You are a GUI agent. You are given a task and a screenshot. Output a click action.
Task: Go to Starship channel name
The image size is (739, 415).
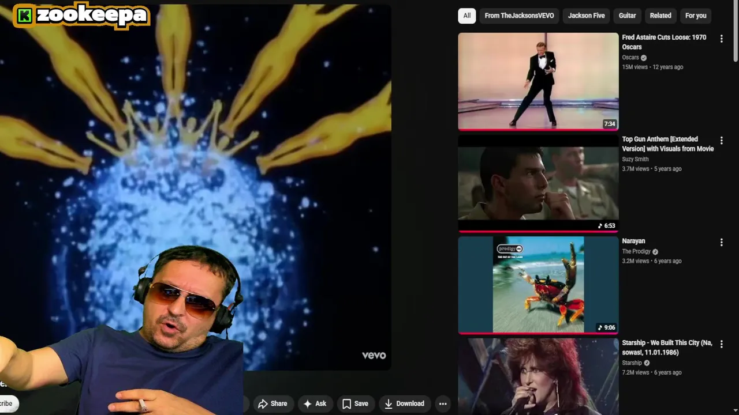[x=632, y=363]
